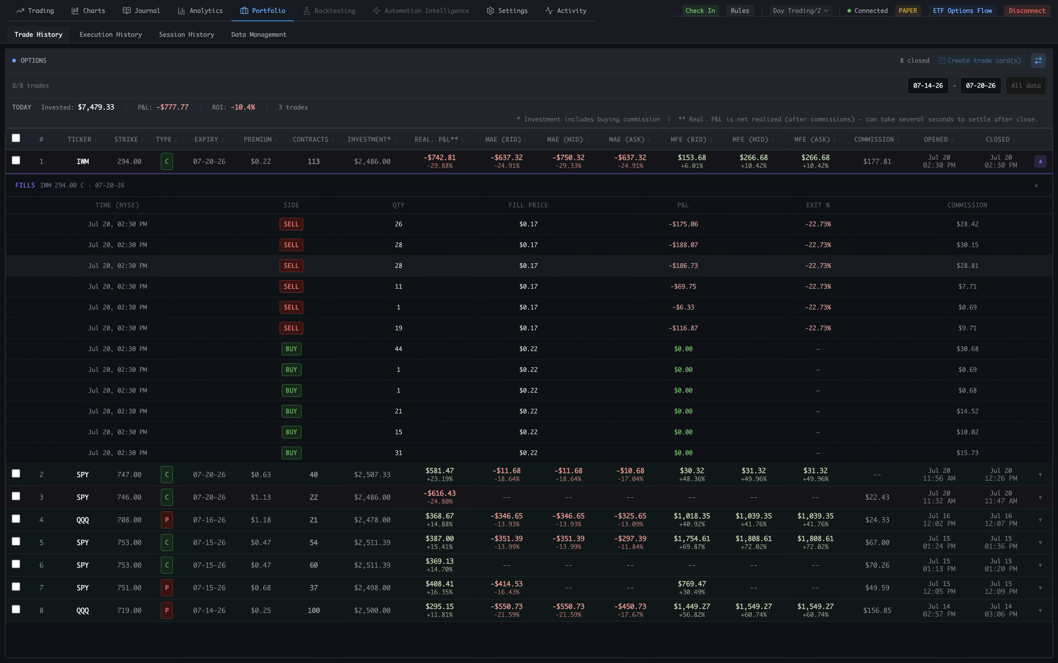
Task: Check the box for trade 4 QQQ 708.00
Action: (16, 519)
